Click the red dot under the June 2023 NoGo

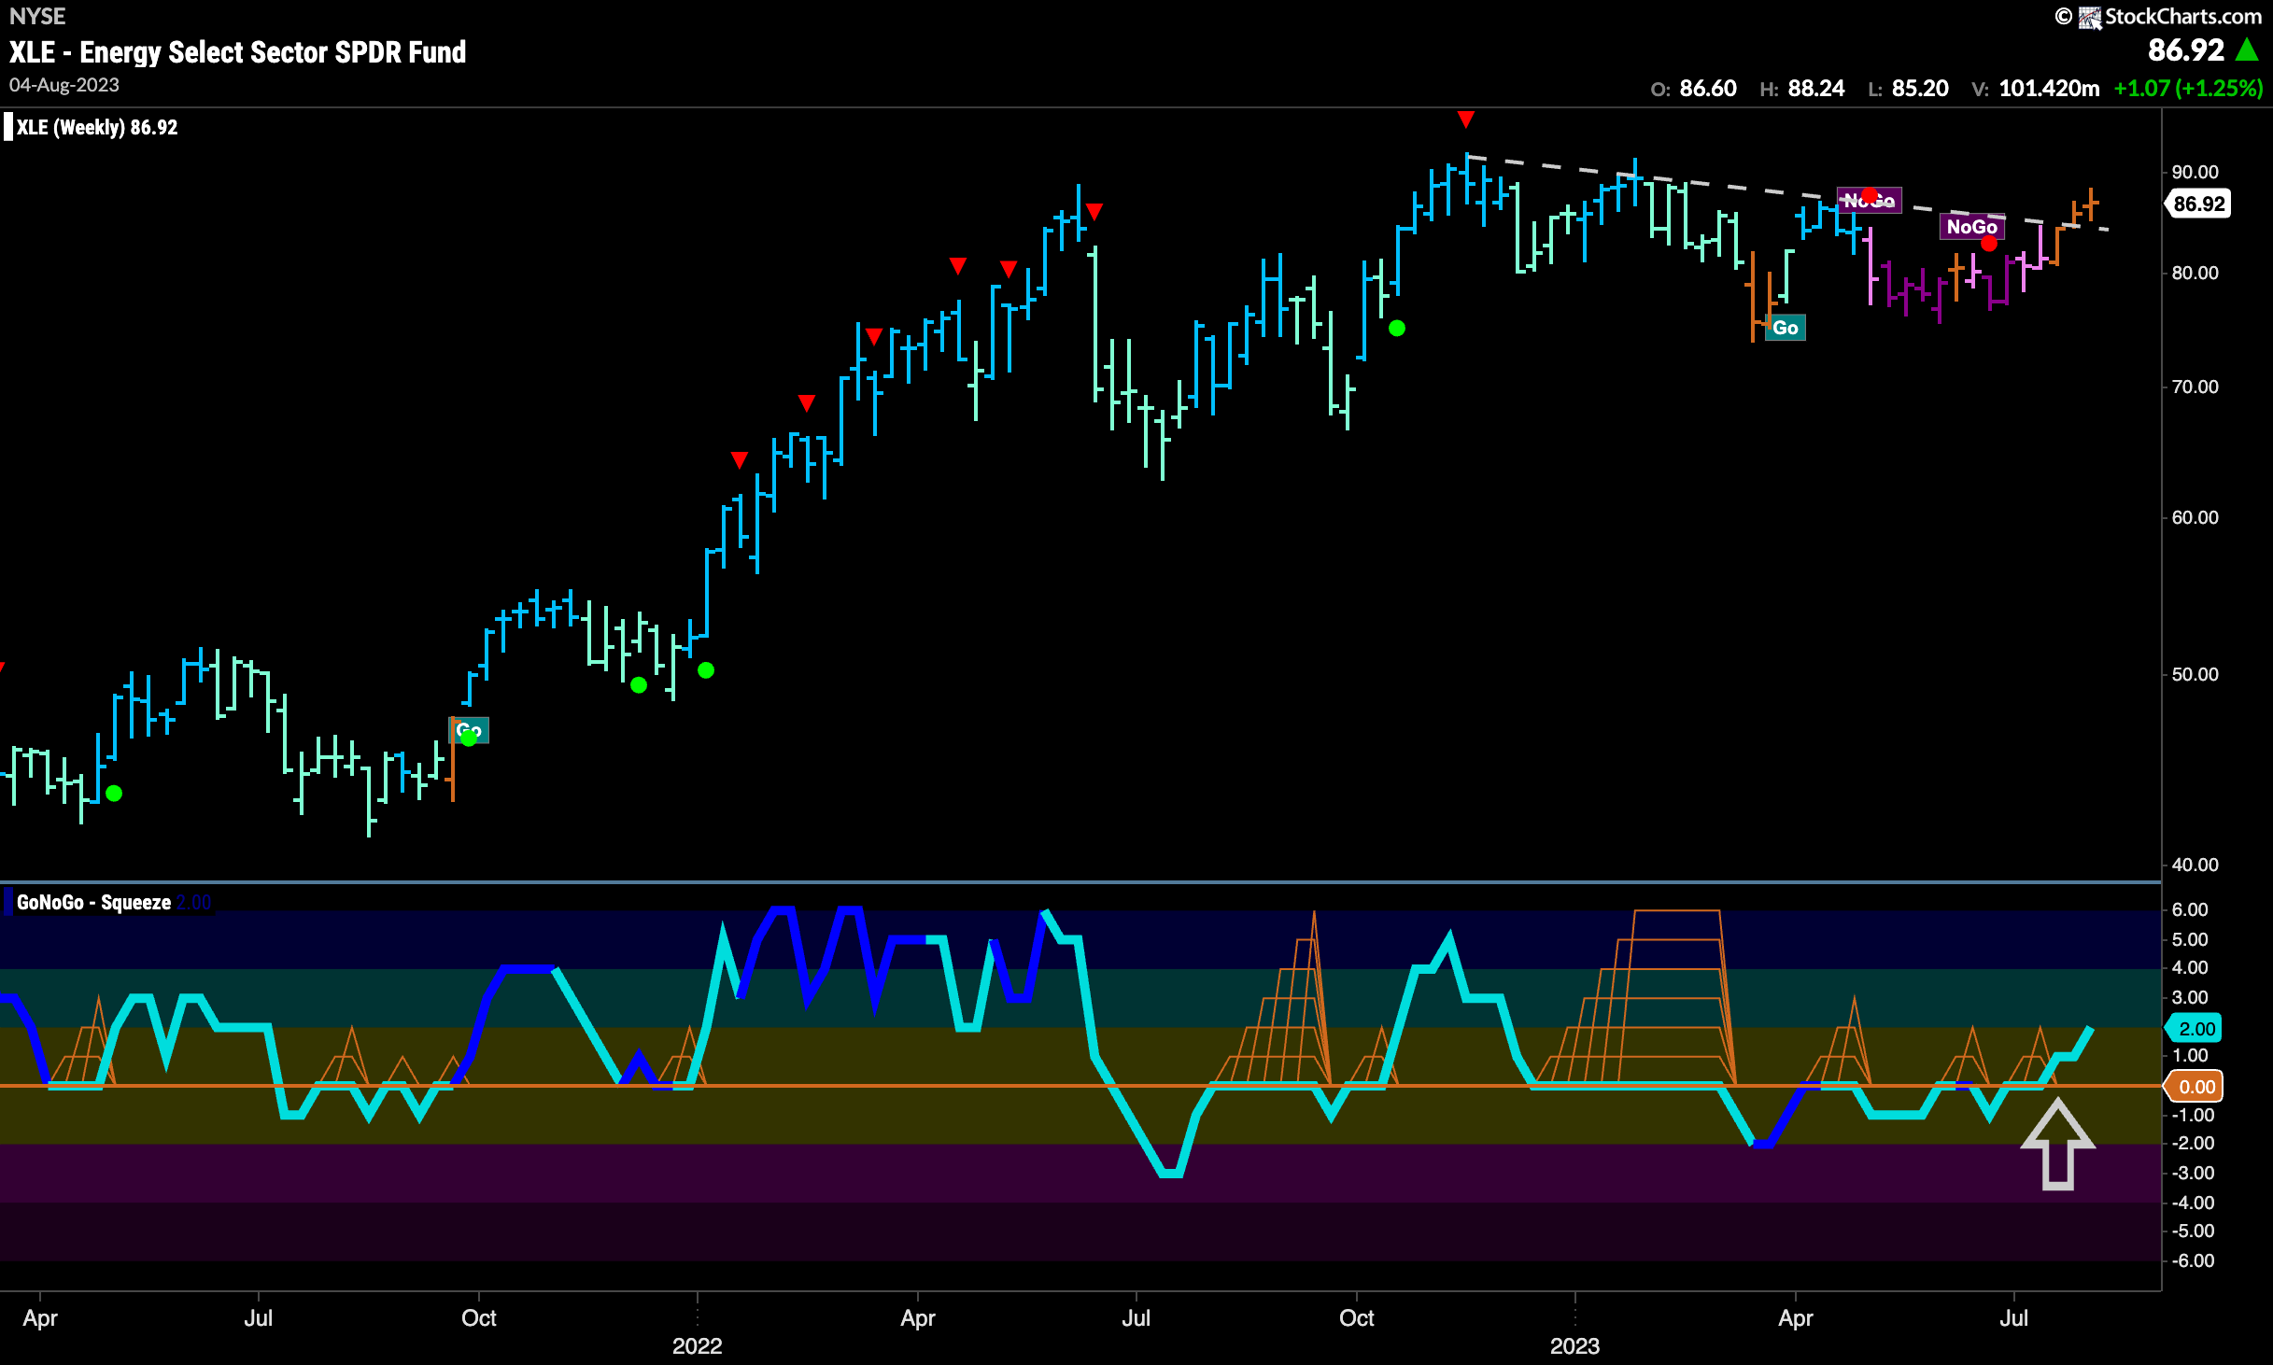tap(1988, 244)
